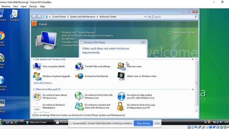229x129 pixels.
Task: Open the address bar history dropdown
Action: coord(145,17)
